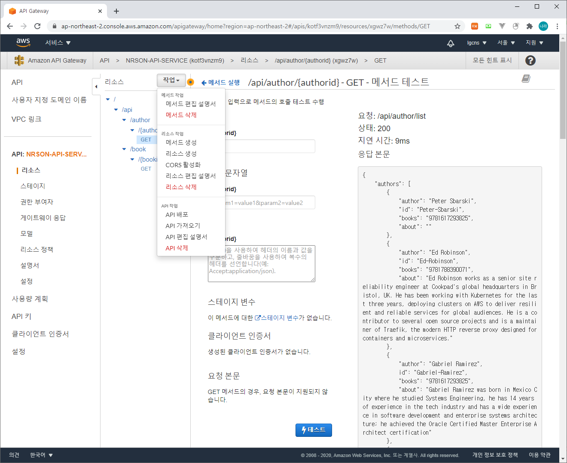Open 게이트웨이 응답 in sidebar
Image resolution: width=567 pixels, height=463 pixels.
click(x=43, y=218)
